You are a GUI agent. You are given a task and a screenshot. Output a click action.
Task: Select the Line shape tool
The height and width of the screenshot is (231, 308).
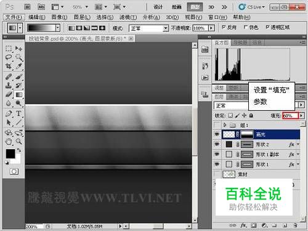[x=18, y=123]
